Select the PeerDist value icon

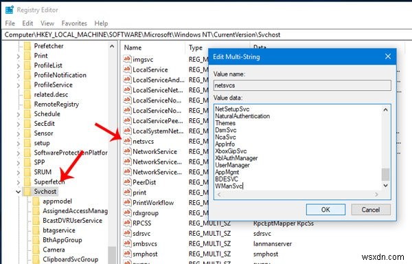(127, 182)
